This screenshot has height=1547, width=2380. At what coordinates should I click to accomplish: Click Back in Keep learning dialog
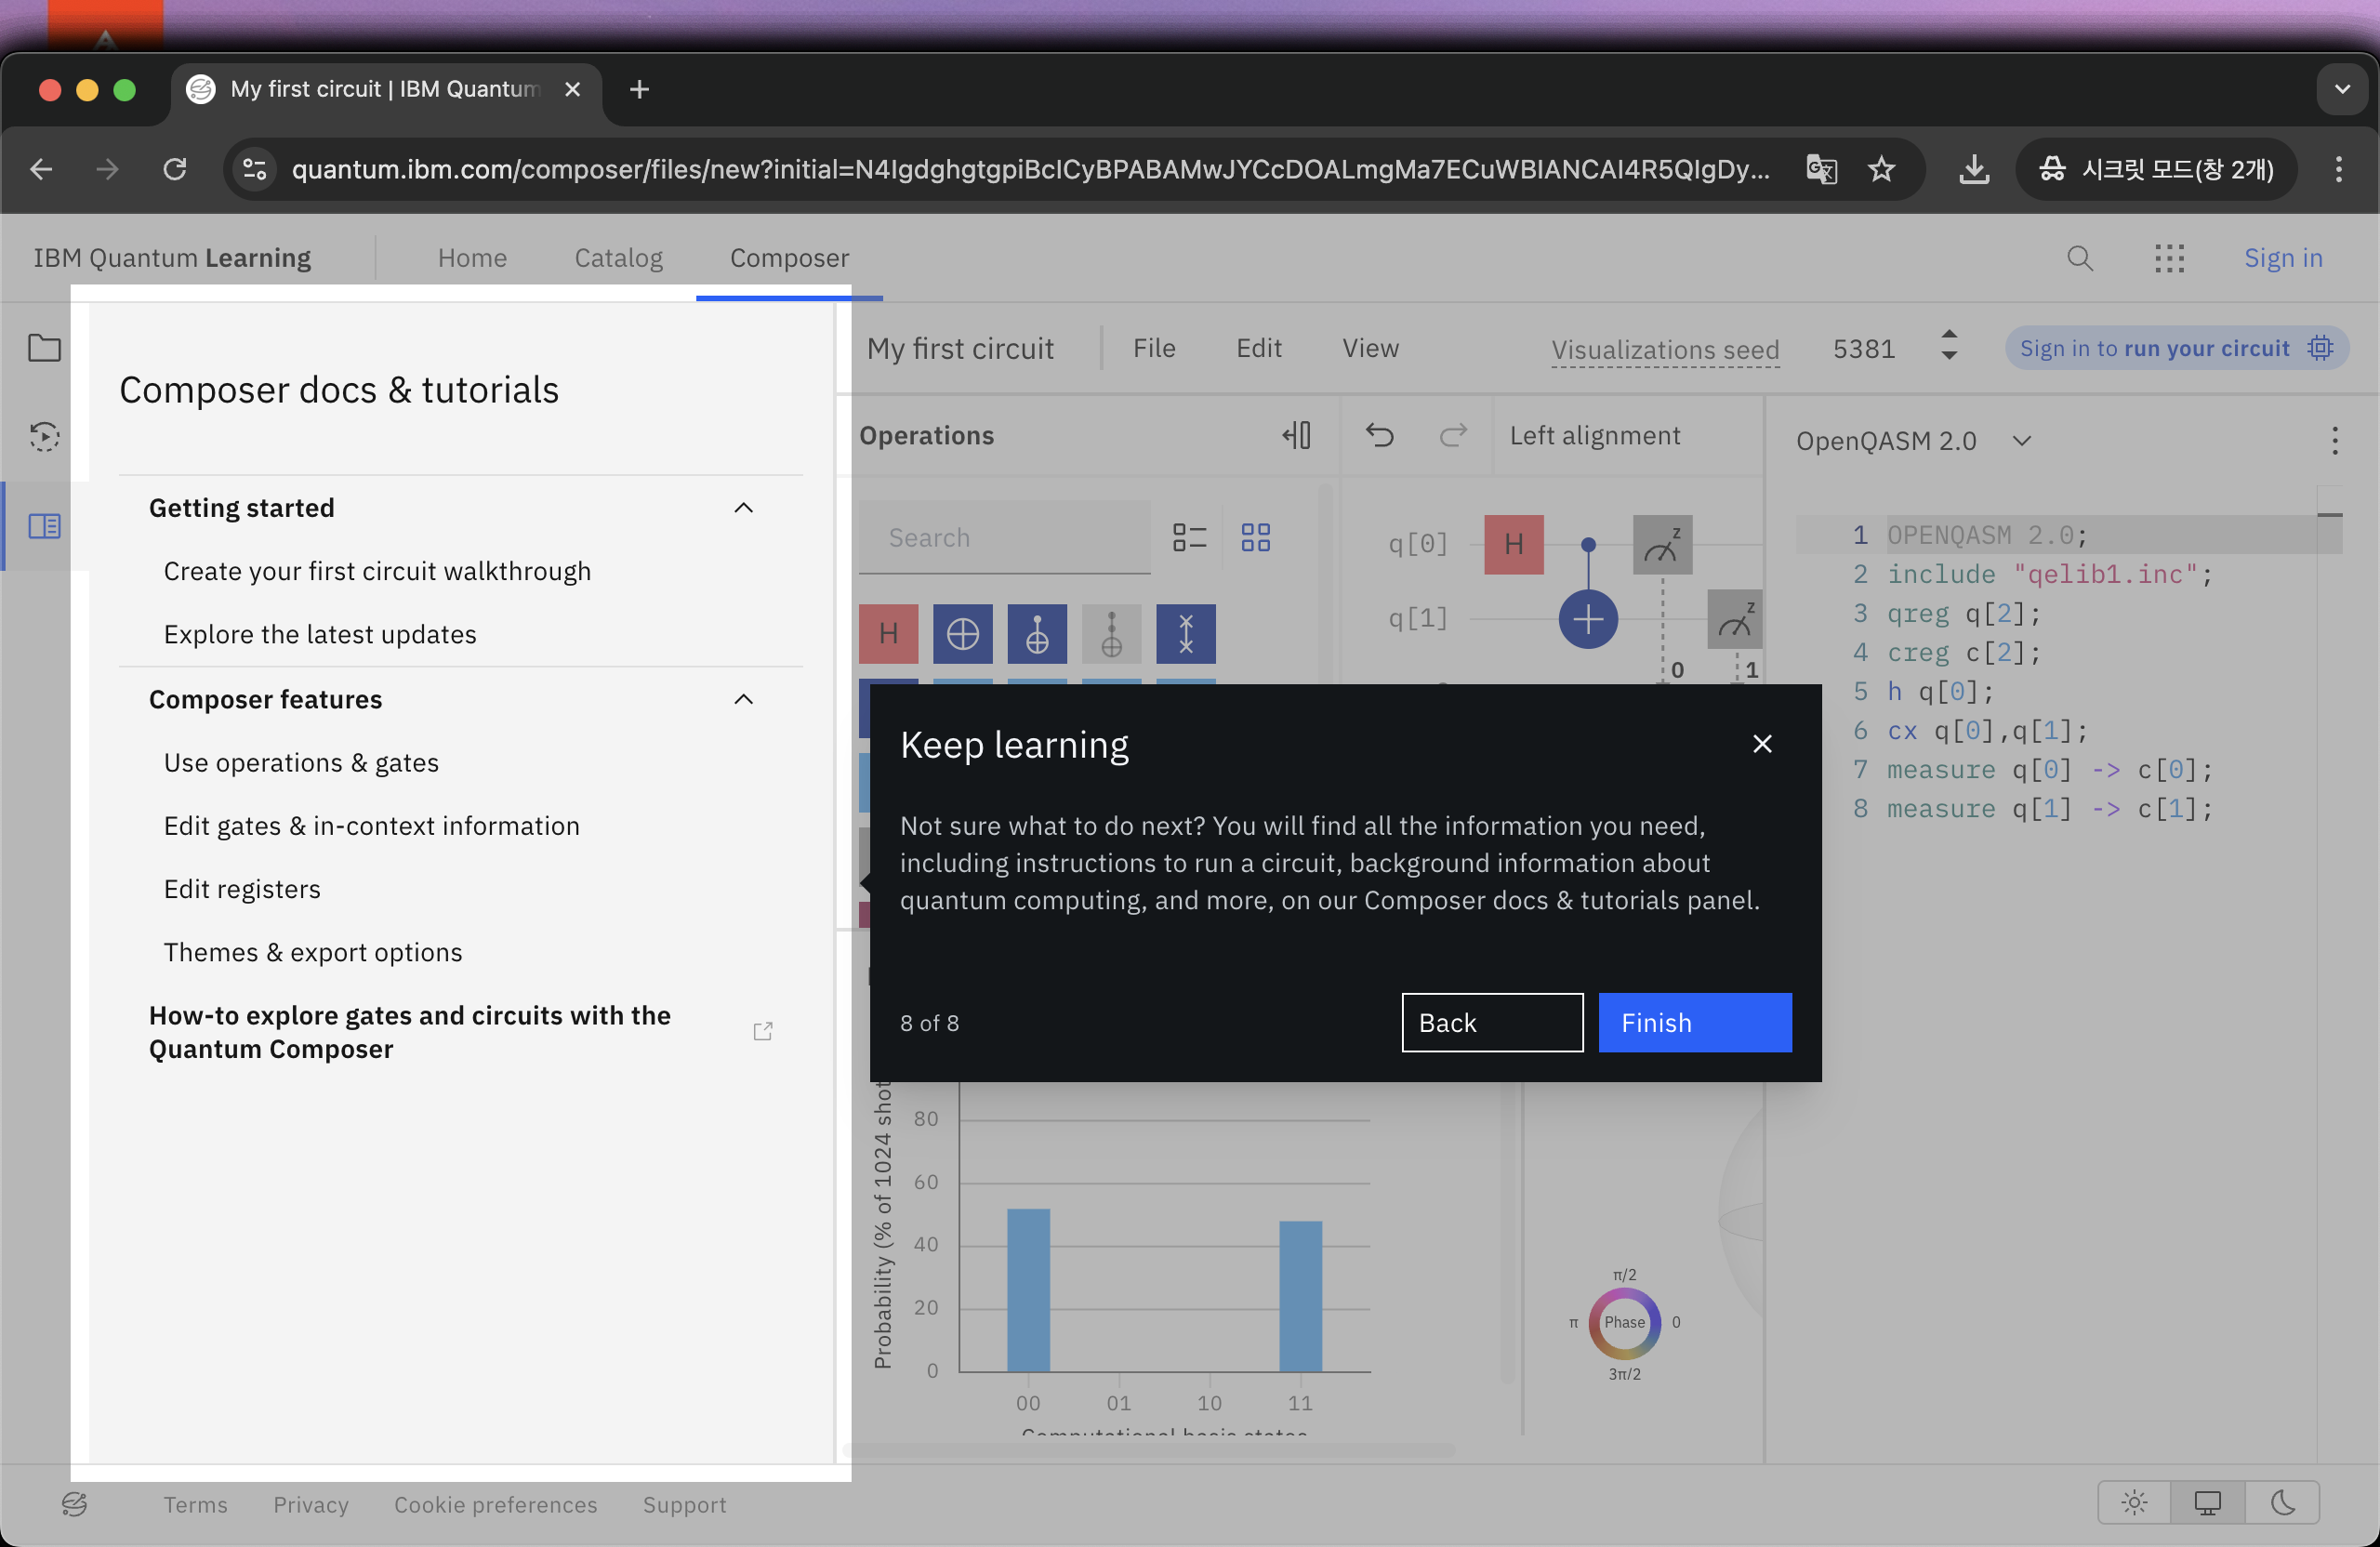pos(1492,1022)
